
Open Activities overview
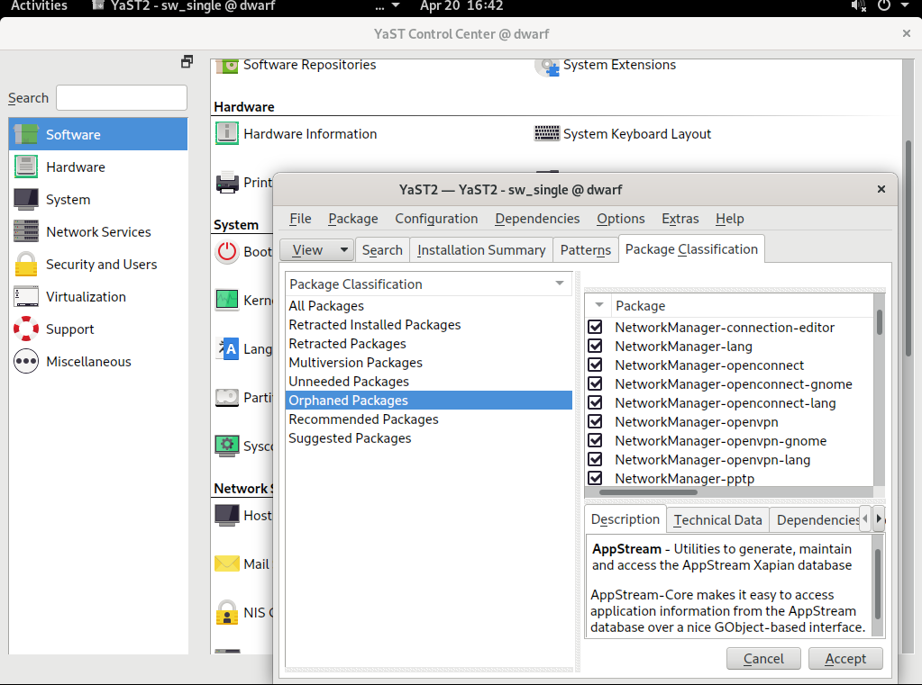[x=39, y=6]
